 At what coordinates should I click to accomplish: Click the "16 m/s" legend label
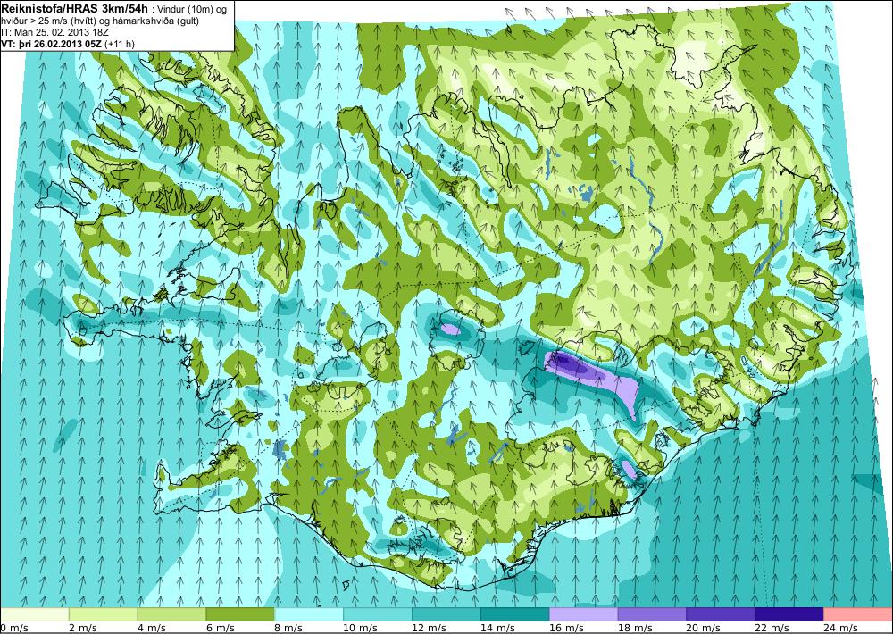(x=567, y=628)
